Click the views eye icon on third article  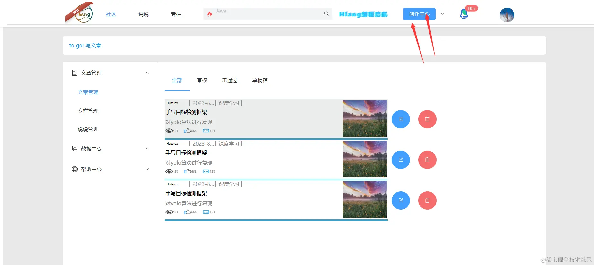(169, 212)
